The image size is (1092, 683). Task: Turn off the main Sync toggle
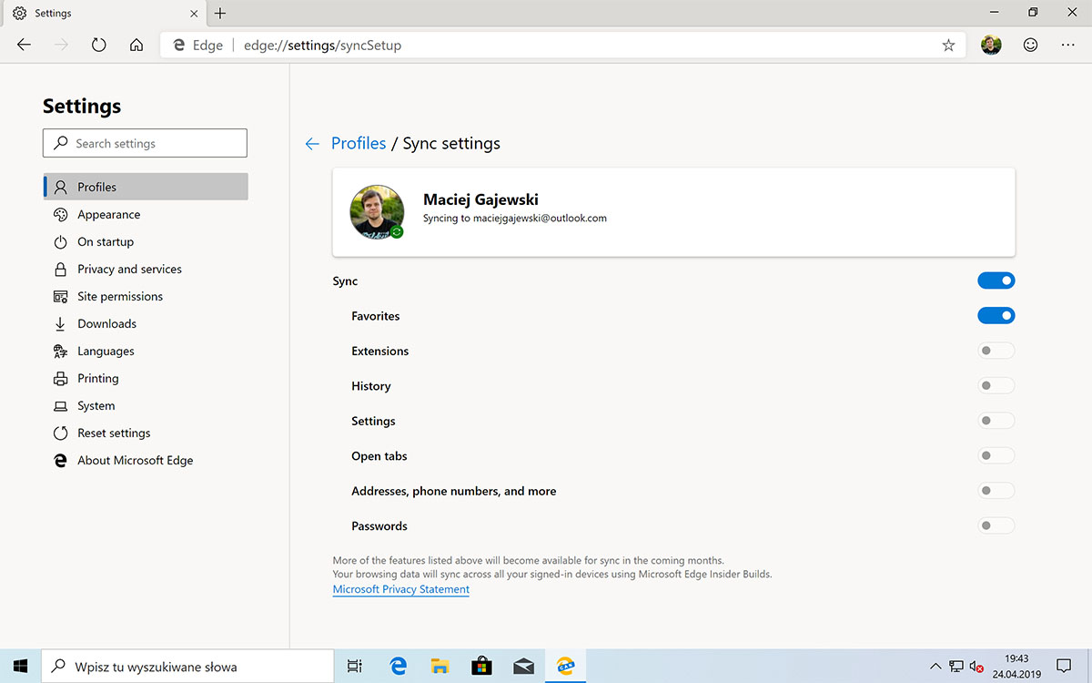click(x=996, y=281)
